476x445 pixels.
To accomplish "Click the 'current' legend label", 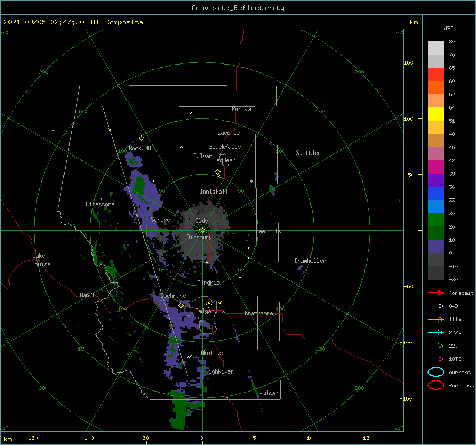I will coord(460,373).
